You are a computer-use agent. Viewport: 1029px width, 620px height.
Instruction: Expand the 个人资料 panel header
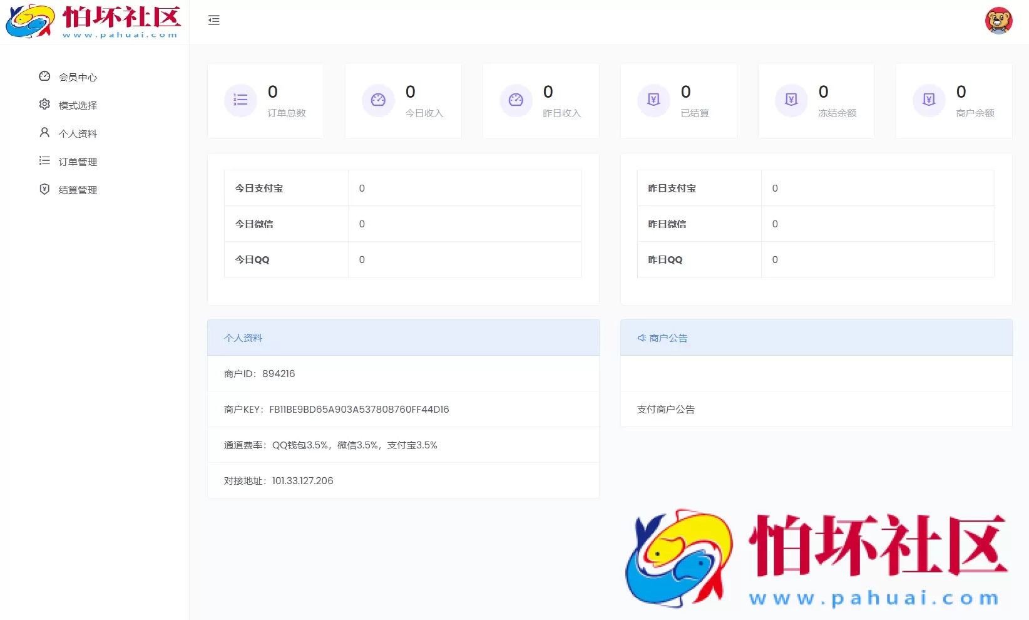click(x=243, y=338)
